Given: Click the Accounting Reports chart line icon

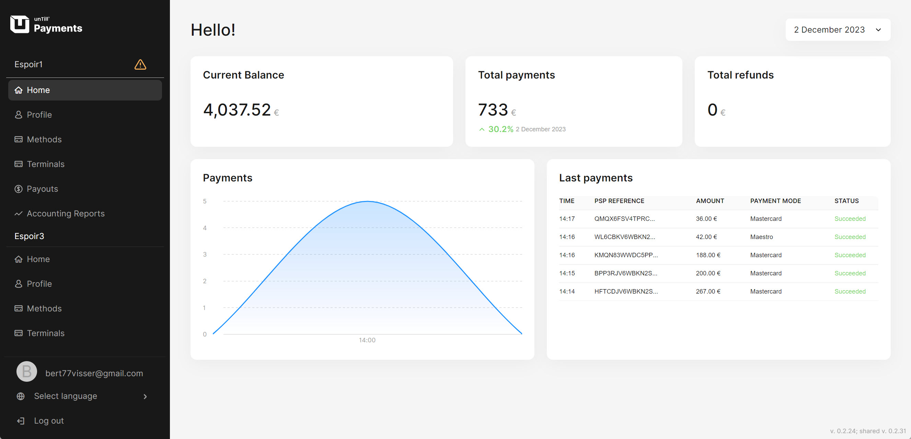Looking at the screenshot, I should (x=19, y=214).
